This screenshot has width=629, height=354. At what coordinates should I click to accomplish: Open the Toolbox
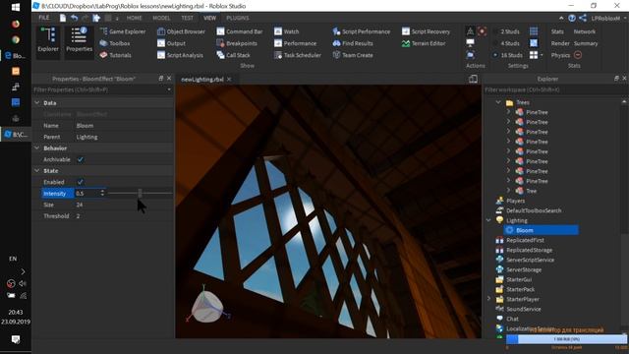pyautogui.click(x=115, y=43)
